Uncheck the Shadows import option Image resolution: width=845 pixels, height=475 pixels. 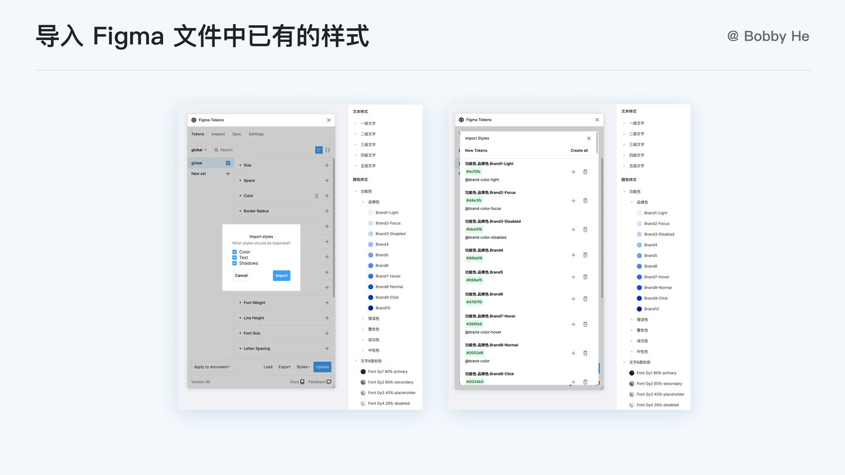(234, 263)
